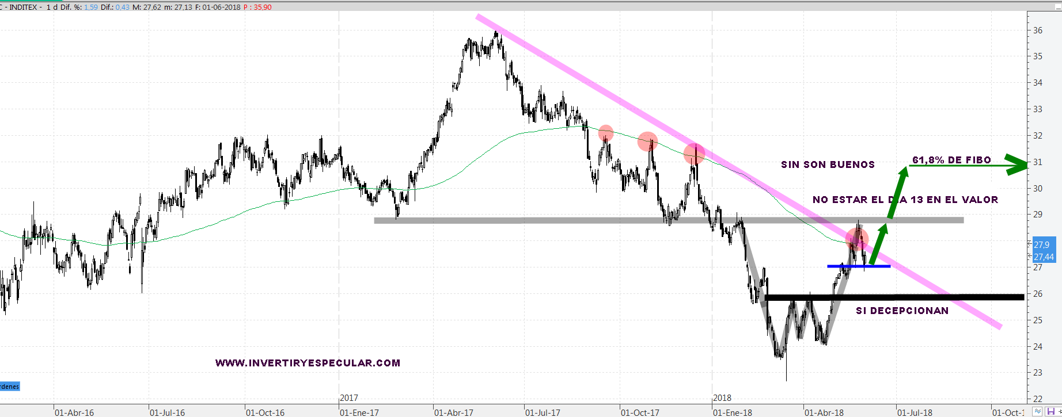Select the 'SI DECEPCIONAN' text label
The height and width of the screenshot is (417, 1062).
tap(902, 311)
